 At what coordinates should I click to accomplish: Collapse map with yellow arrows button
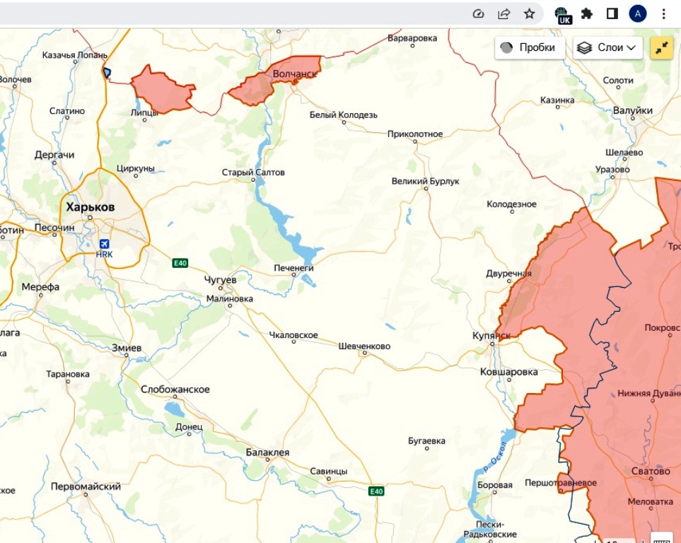pos(661,48)
